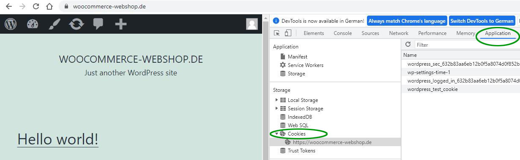Go back in browser history

[x=9, y=7]
